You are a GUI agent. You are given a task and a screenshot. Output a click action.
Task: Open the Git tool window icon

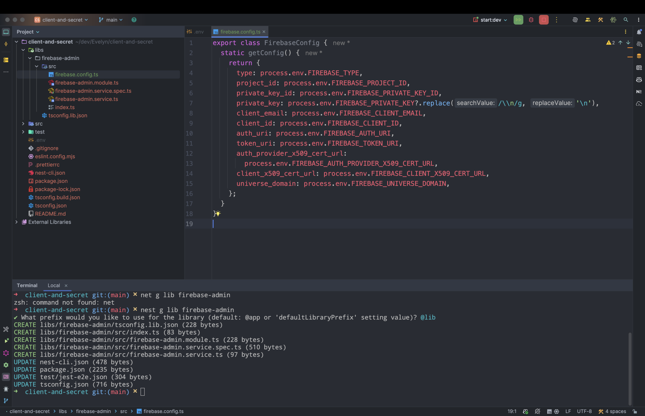coord(6,401)
